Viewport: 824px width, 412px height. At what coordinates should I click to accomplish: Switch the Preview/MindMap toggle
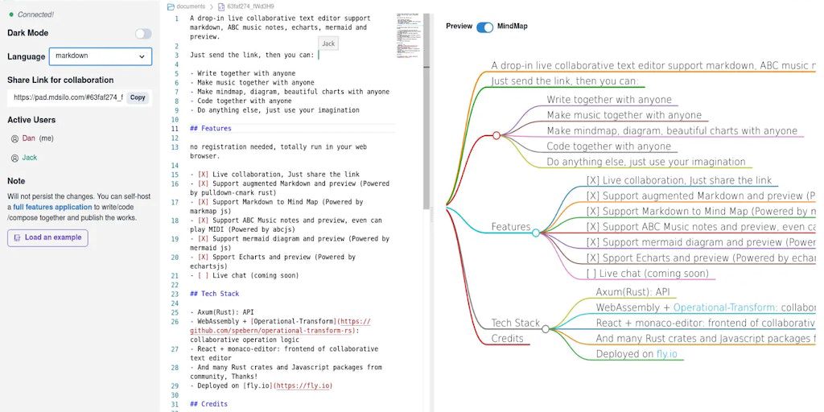pos(484,27)
